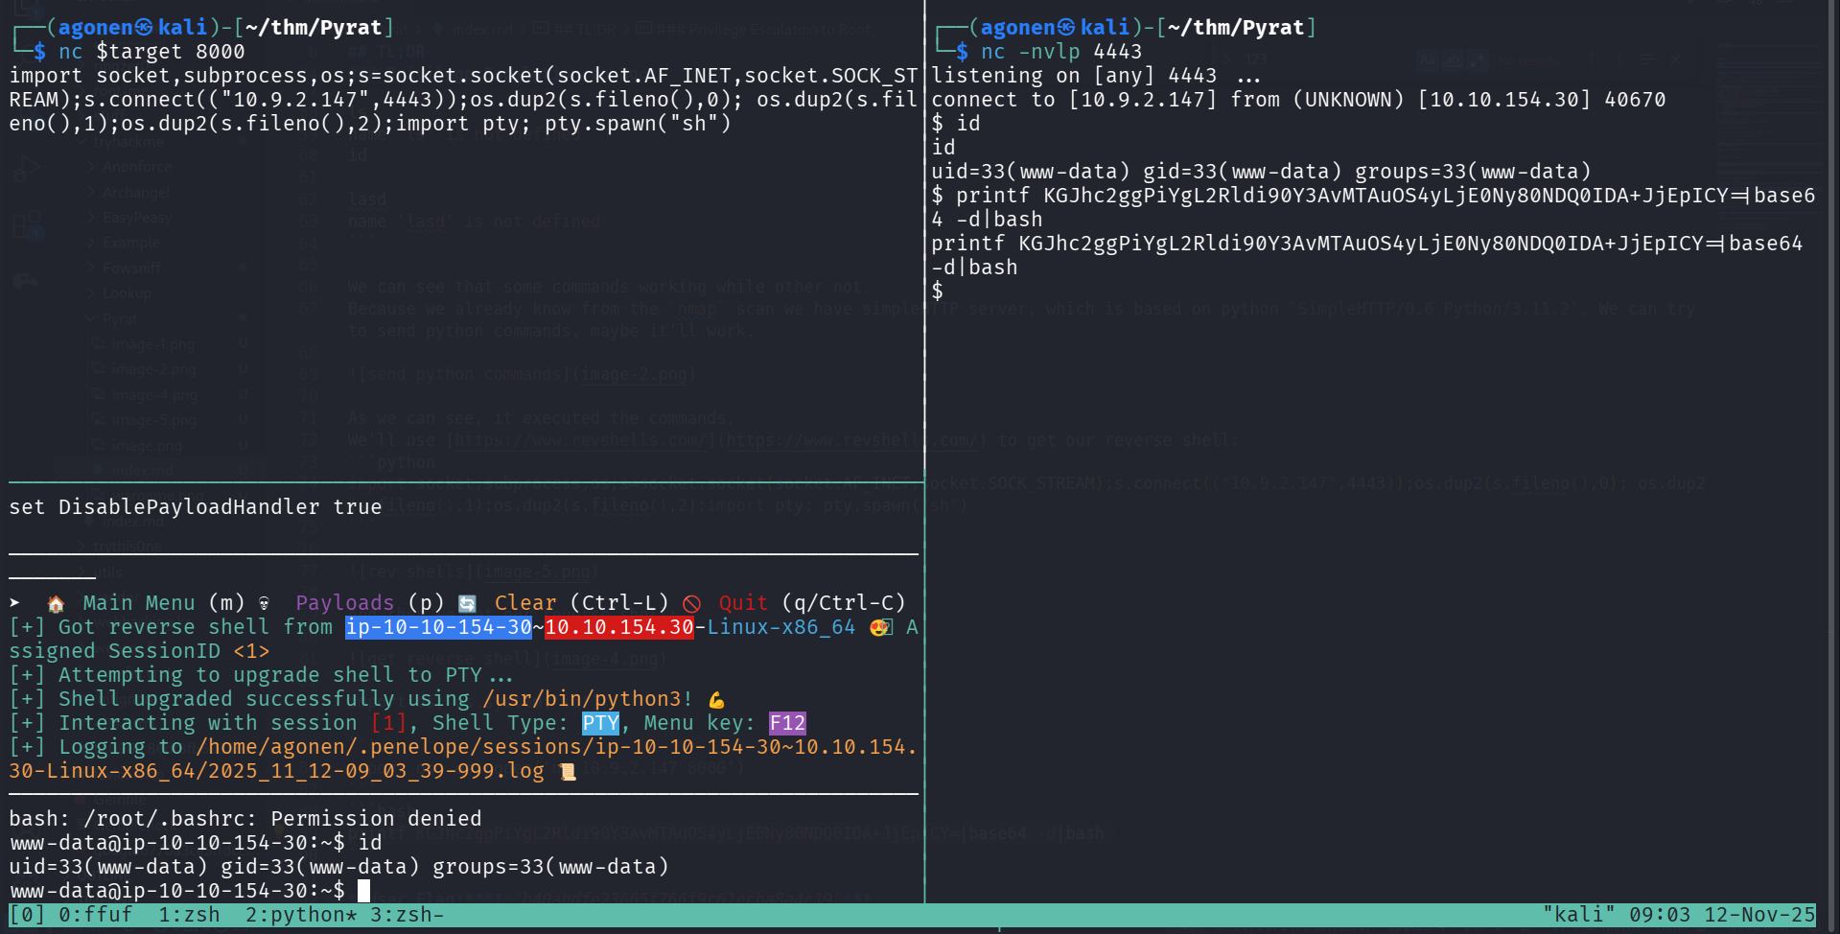The image size is (1840, 934).
Task: Open the Payloads menu in Penelope
Action: [x=345, y=602]
